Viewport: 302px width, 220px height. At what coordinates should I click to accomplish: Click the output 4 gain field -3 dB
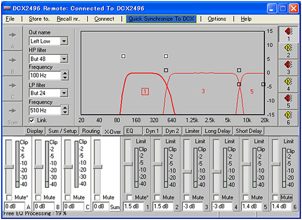(222, 206)
